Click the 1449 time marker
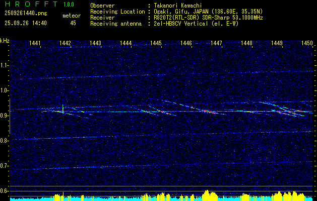 point(277,43)
